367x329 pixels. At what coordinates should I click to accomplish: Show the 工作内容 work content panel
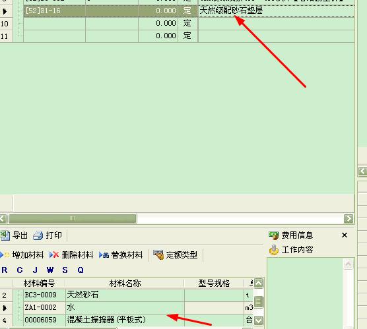point(291,250)
